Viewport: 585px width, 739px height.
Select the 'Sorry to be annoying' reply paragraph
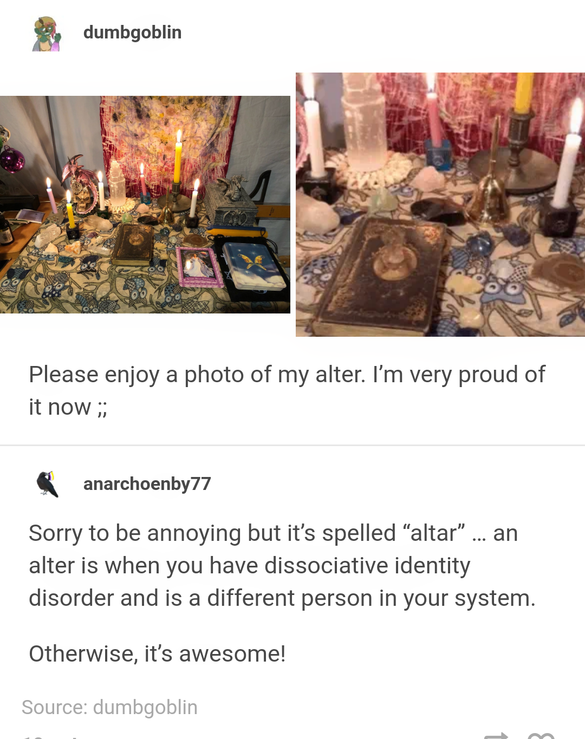(282, 565)
